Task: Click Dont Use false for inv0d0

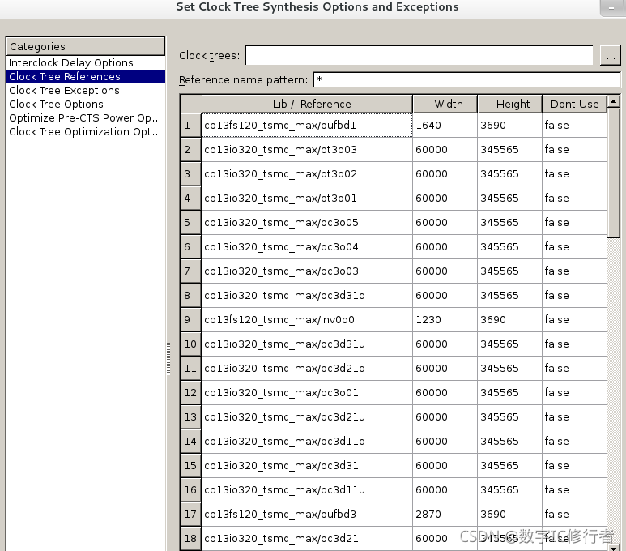Action: click(x=574, y=319)
